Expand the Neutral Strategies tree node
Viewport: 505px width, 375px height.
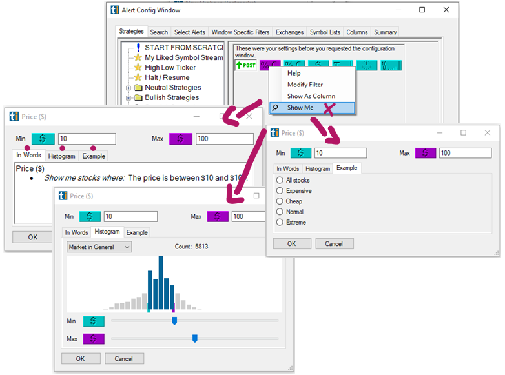(129, 88)
